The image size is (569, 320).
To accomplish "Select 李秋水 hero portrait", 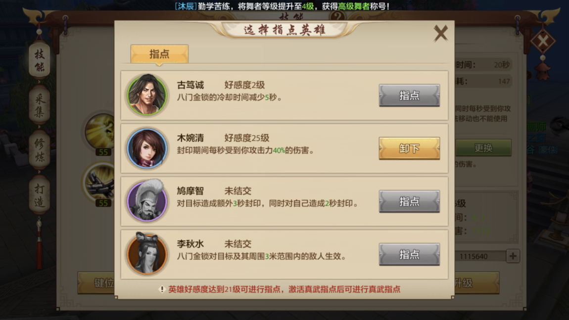I will click(147, 253).
